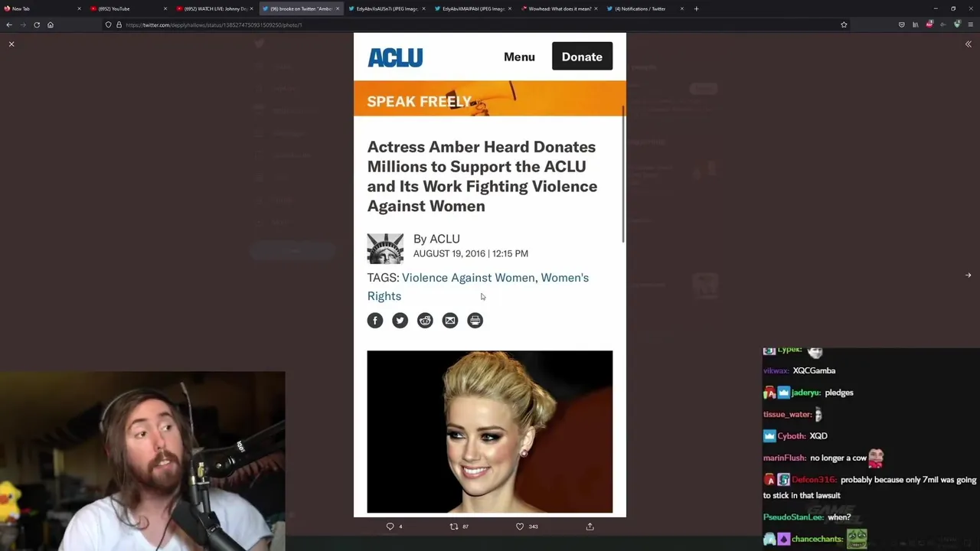Click the streamer webcam overlay

pos(142,461)
